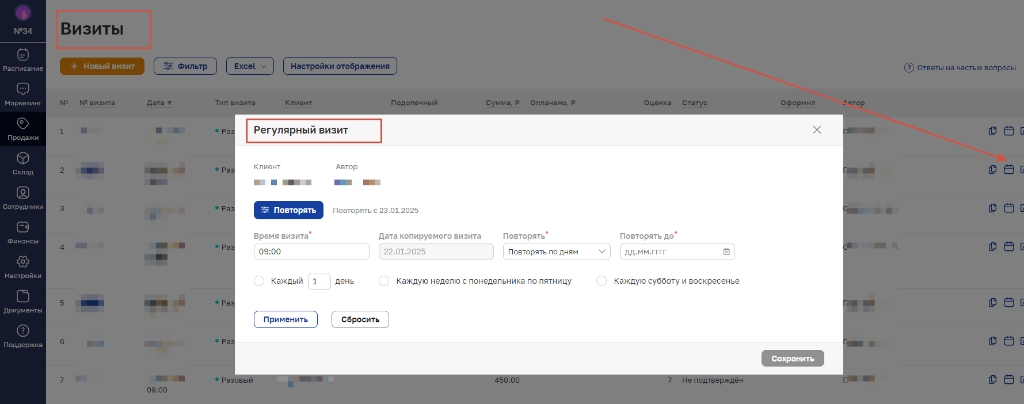Click calendar icon in row 5
The height and width of the screenshot is (404, 1024).
point(1009,303)
